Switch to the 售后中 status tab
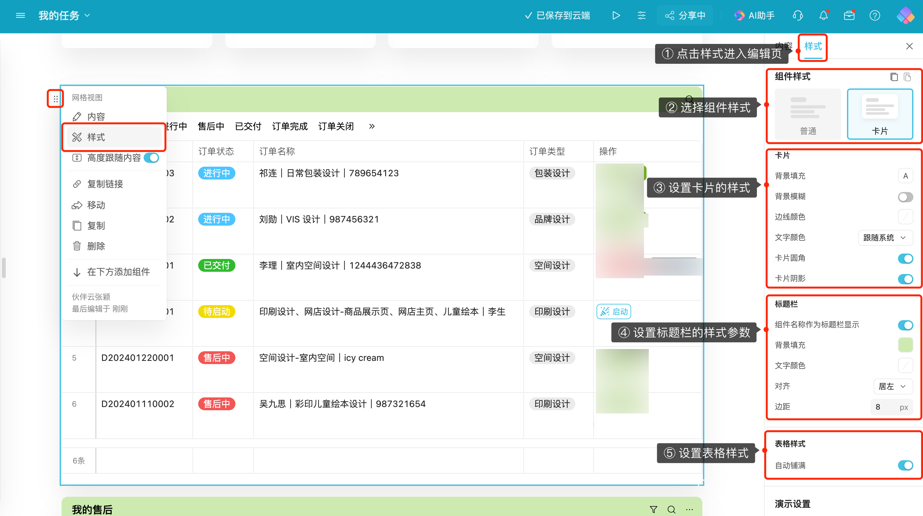 (211, 126)
